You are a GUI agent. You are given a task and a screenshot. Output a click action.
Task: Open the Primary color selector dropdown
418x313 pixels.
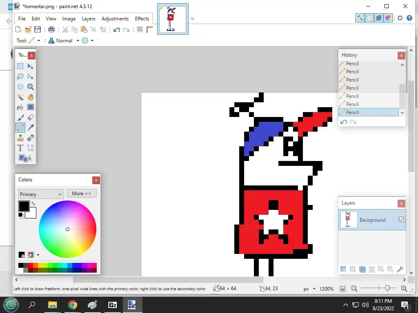pos(41,194)
